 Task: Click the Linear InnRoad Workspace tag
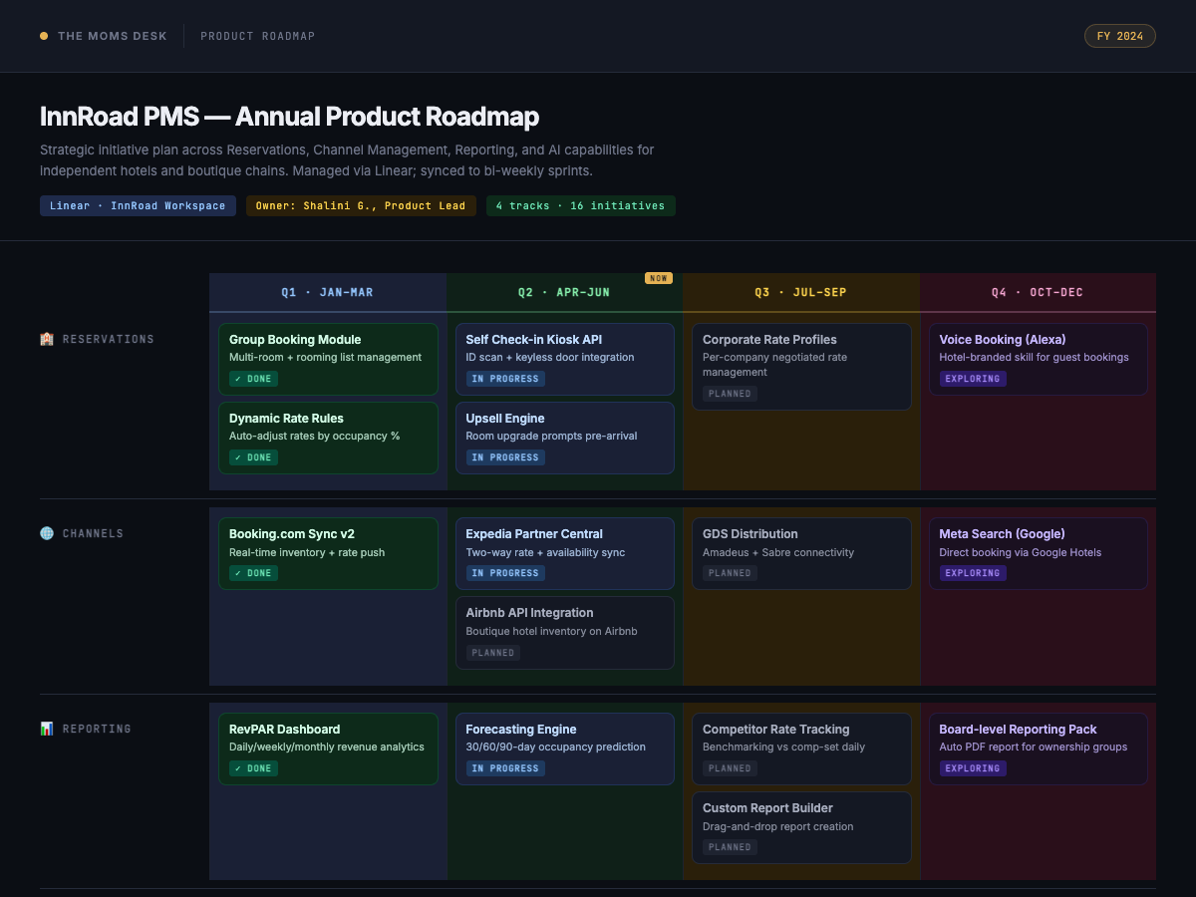(x=138, y=206)
